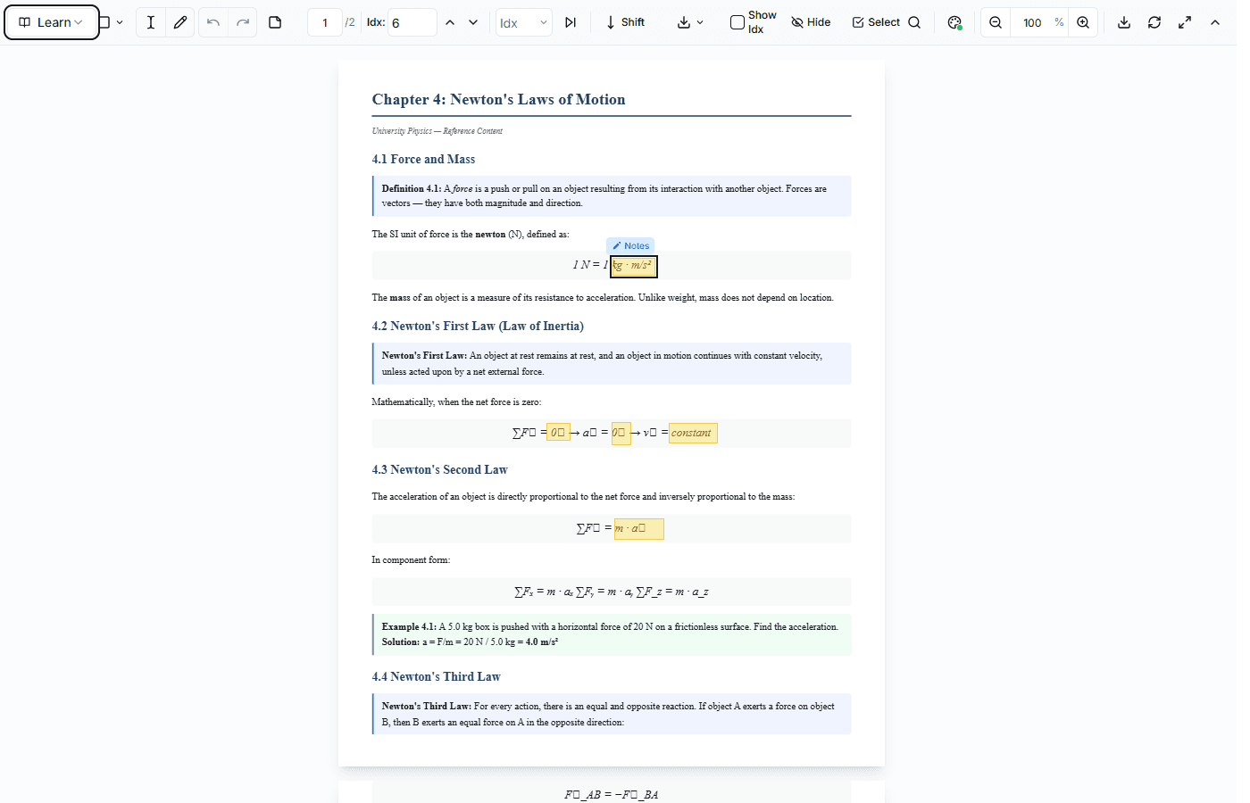Select the pencil annotation tool
Viewport: 1250px width, 803px height.
(179, 21)
